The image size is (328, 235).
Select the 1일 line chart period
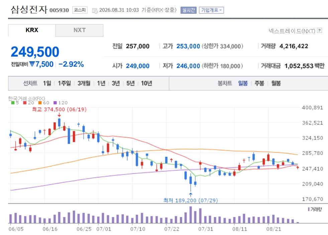tap(47, 83)
